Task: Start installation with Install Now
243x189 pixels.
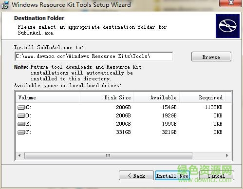Action: 172,175
